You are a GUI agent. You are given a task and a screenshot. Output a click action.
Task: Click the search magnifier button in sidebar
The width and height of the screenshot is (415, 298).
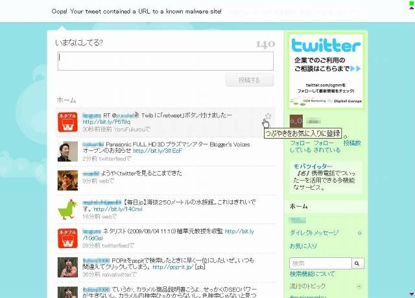click(x=357, y=264)
